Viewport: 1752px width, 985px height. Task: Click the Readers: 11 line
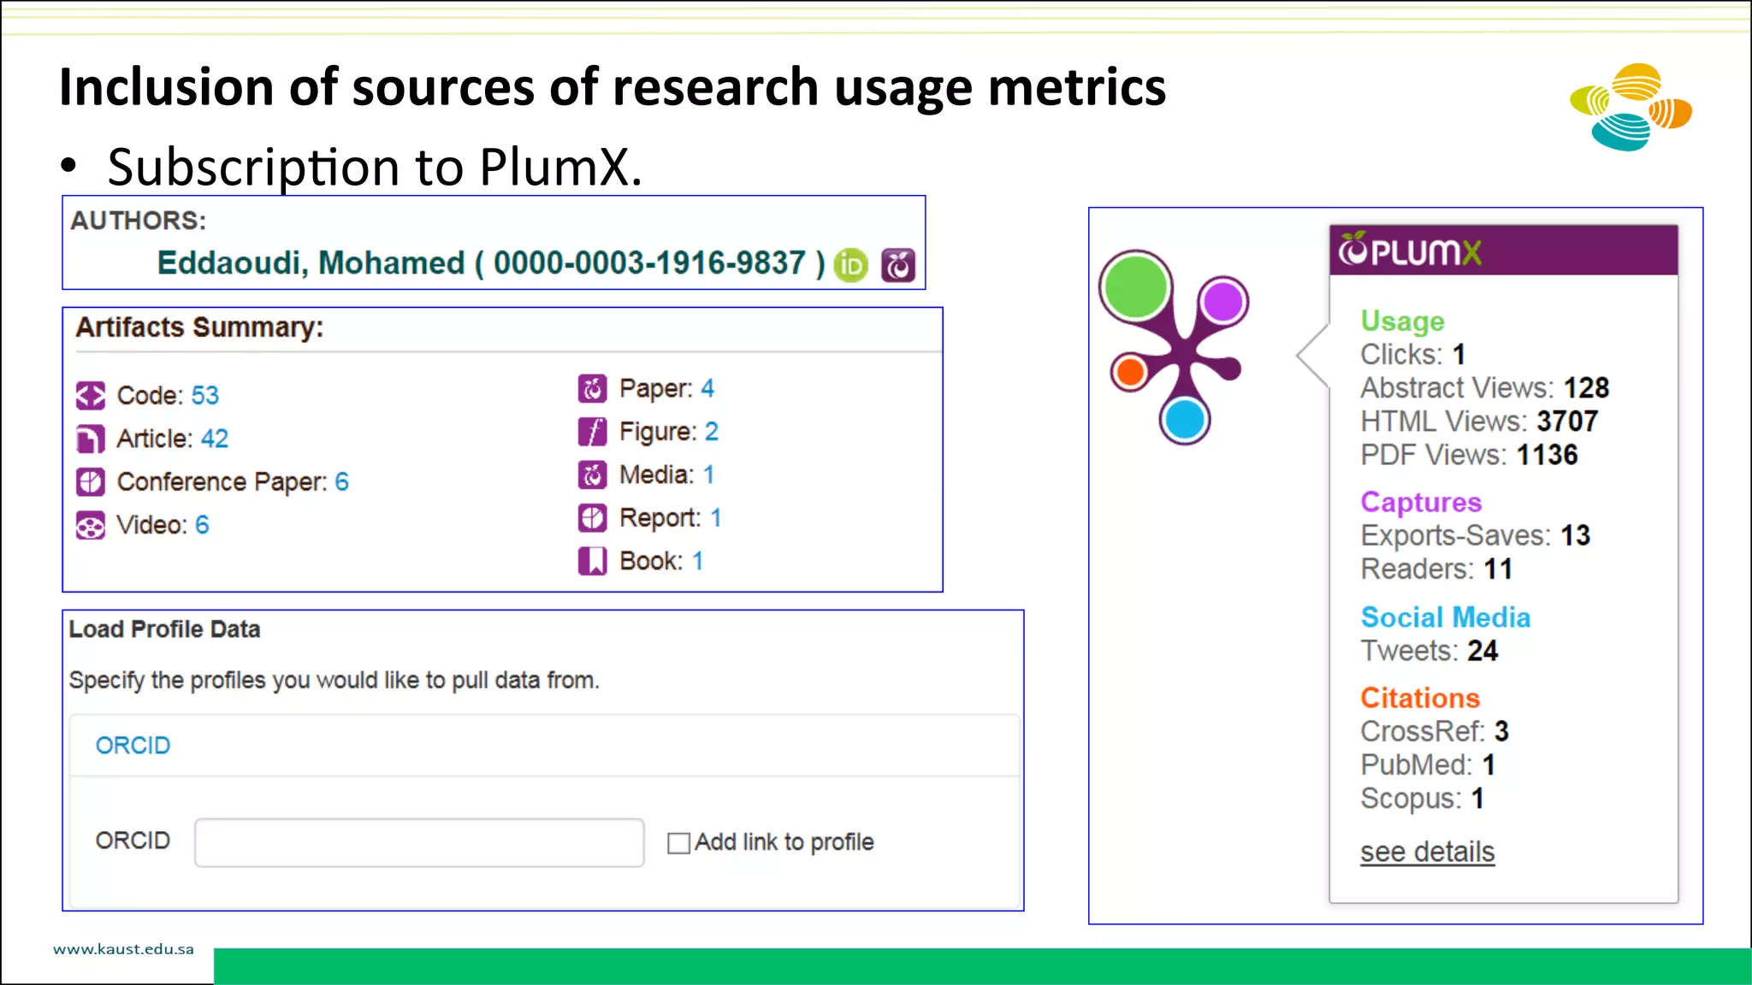pos(1436,569)
